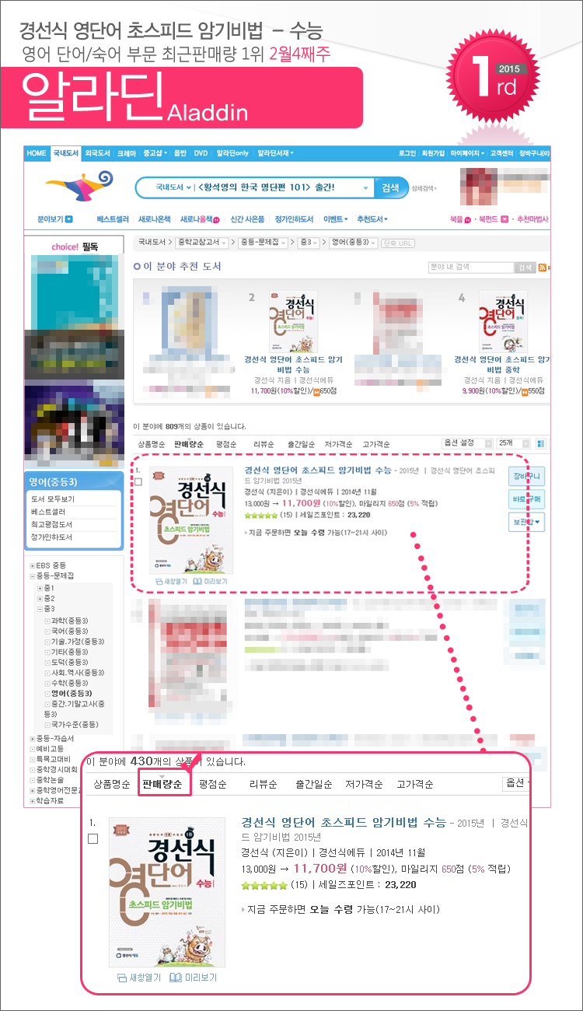Image resolution: width=583 pixels, height=1011 pixels.
Task: Switch to grid view icon
Action: (x=541, y=443)
